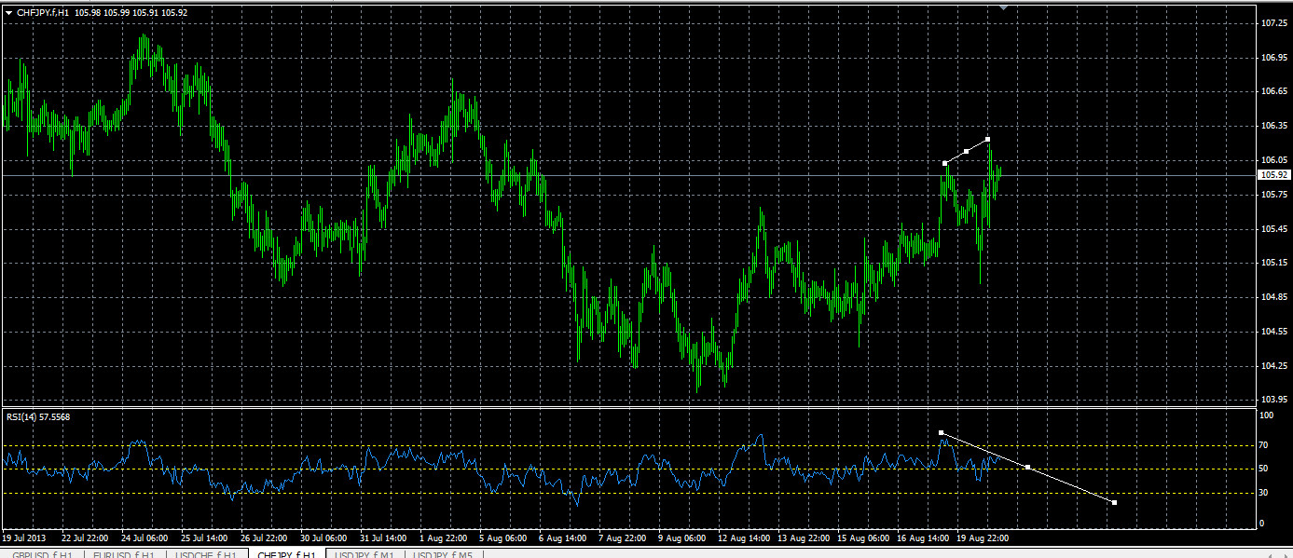
Task: Click the 107.25 price scale label
Action: click(x=1272, y=22)
